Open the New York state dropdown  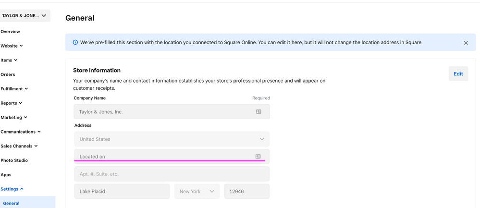pyautogui.click(x=197, y=191)
